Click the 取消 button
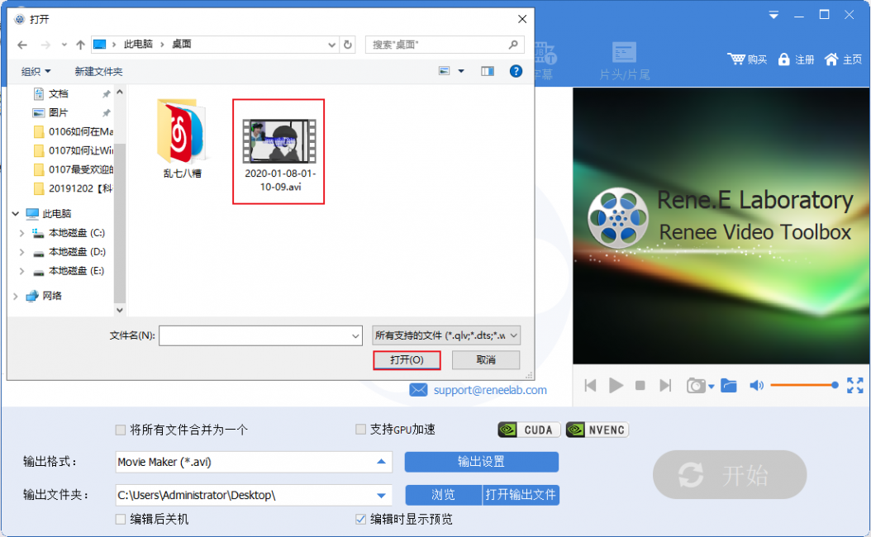 486,360
